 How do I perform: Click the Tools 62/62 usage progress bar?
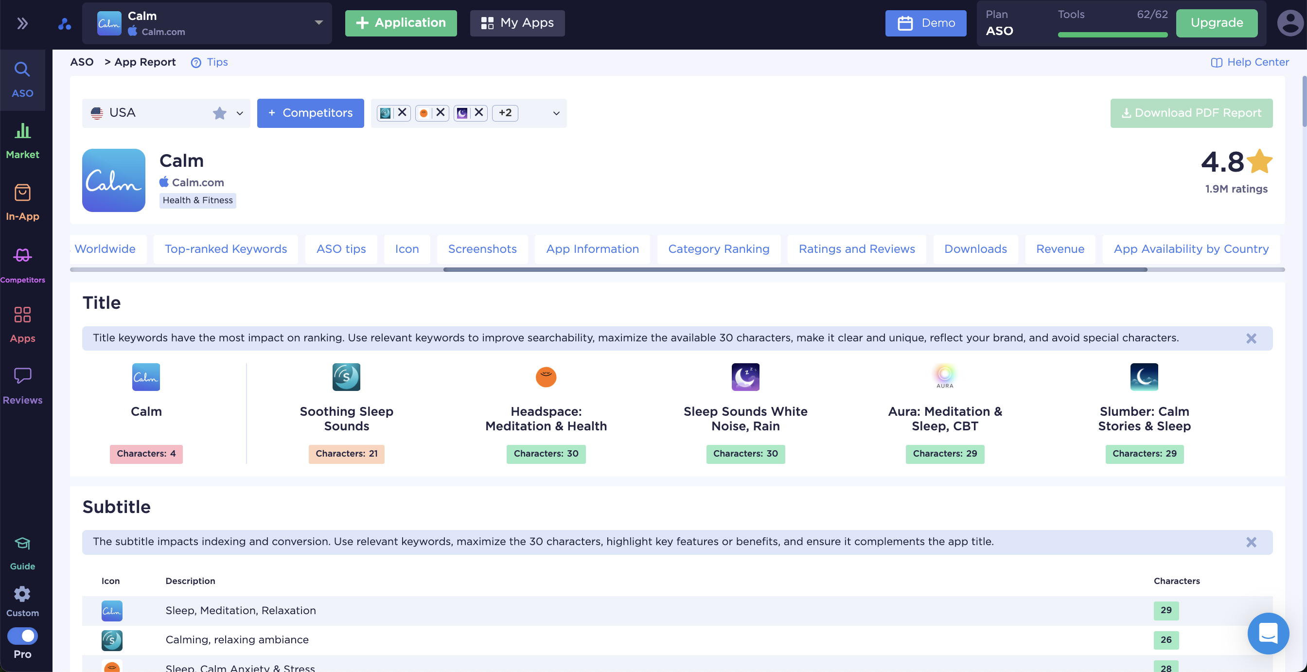click(x=1113, y=35)
